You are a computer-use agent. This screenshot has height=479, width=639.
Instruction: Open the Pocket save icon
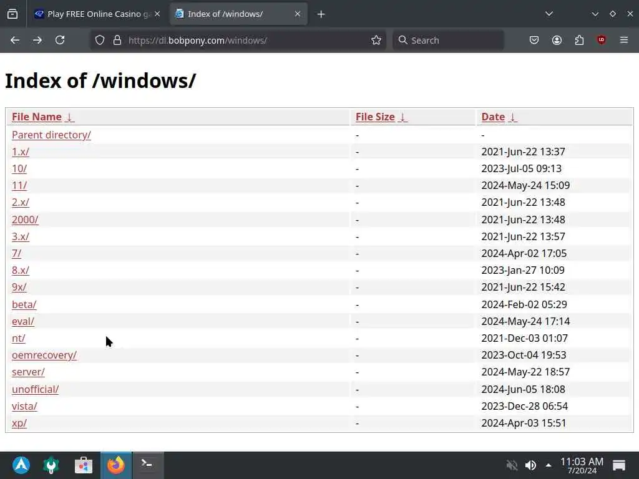pos(534,40)
